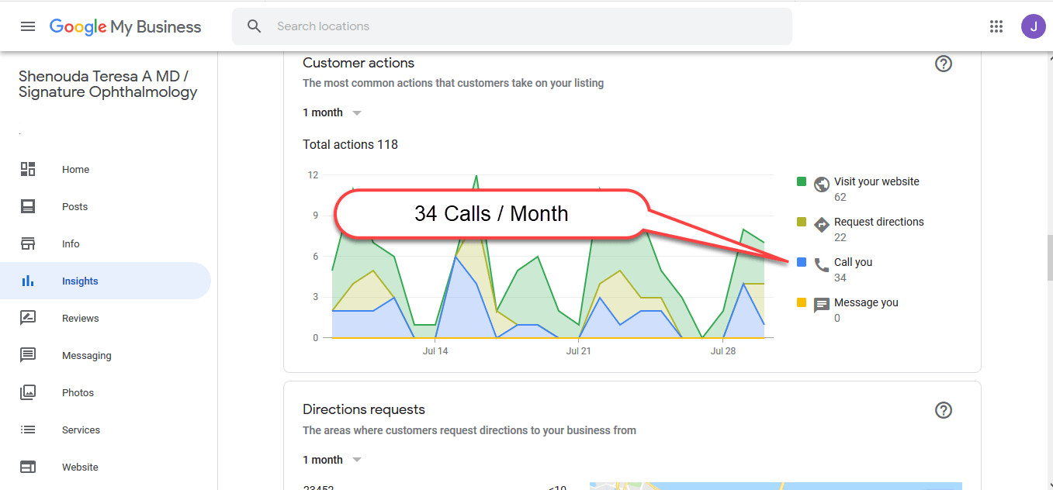Open the Posts section
The height and width of the screenshot is (490, 1053).
(x=74, y=207)
